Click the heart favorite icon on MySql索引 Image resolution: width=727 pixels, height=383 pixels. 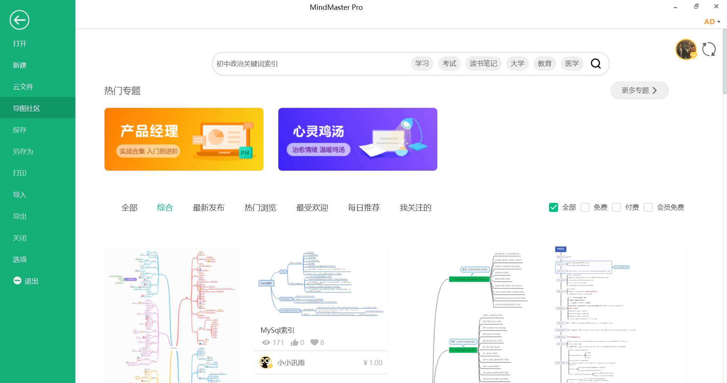(x=314, y=343)
